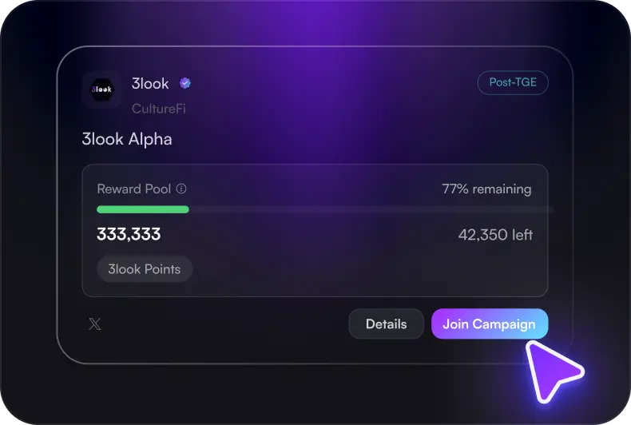Click the 3look Points chip
Viewport: 631px width, 425px height.
click(x=145, y=269)
